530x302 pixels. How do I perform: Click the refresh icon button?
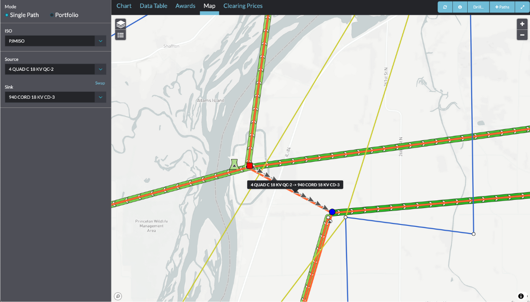(x=445, y=7)
